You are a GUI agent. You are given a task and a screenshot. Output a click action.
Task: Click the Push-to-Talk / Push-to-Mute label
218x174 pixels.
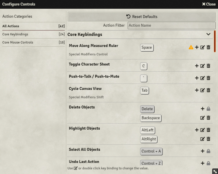click(94, 77)
